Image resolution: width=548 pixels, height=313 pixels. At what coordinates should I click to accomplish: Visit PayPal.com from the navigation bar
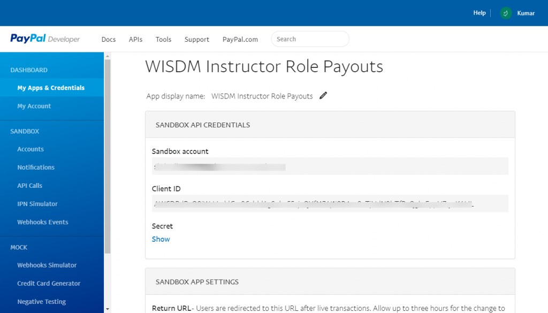(x=240, y=40)
